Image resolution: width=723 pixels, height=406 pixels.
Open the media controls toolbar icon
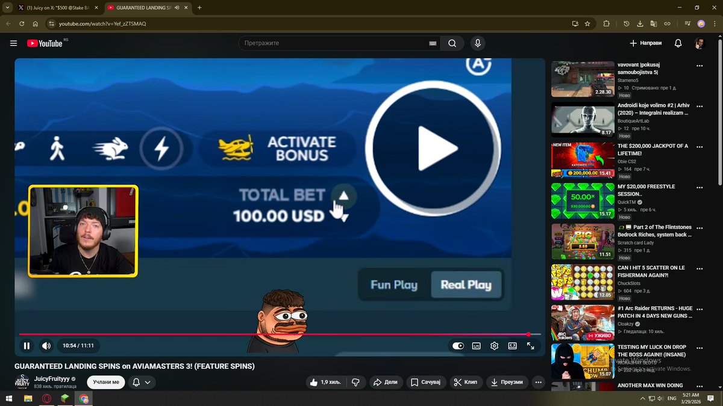pyautogui.click(x=687, y=23)
